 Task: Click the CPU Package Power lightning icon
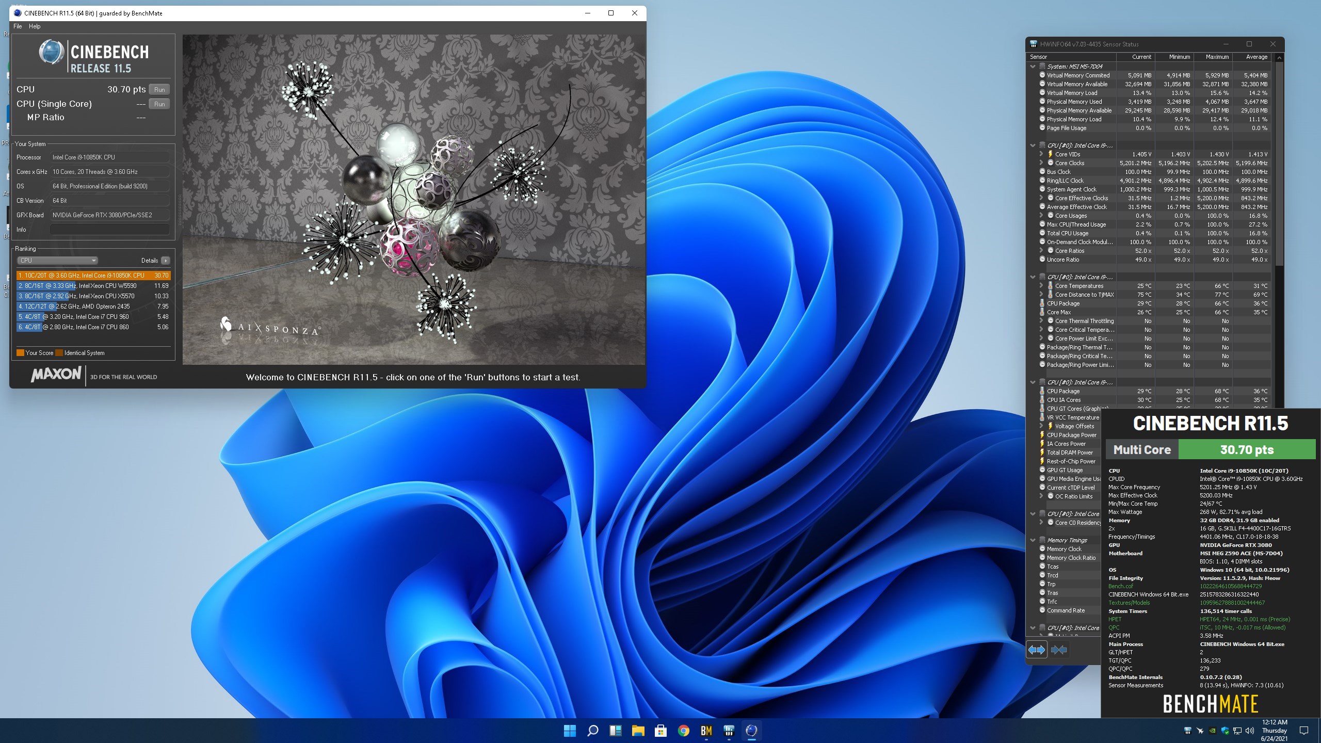coord(1042,435)
